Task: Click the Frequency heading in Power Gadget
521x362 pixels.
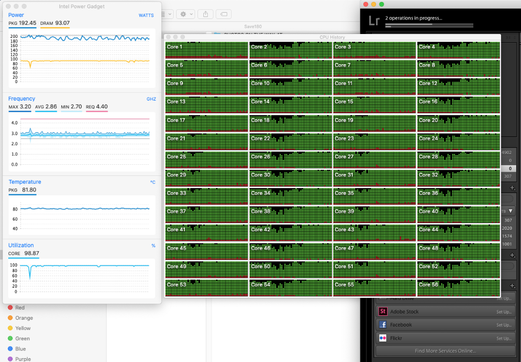Action: [x=21, y=99]
